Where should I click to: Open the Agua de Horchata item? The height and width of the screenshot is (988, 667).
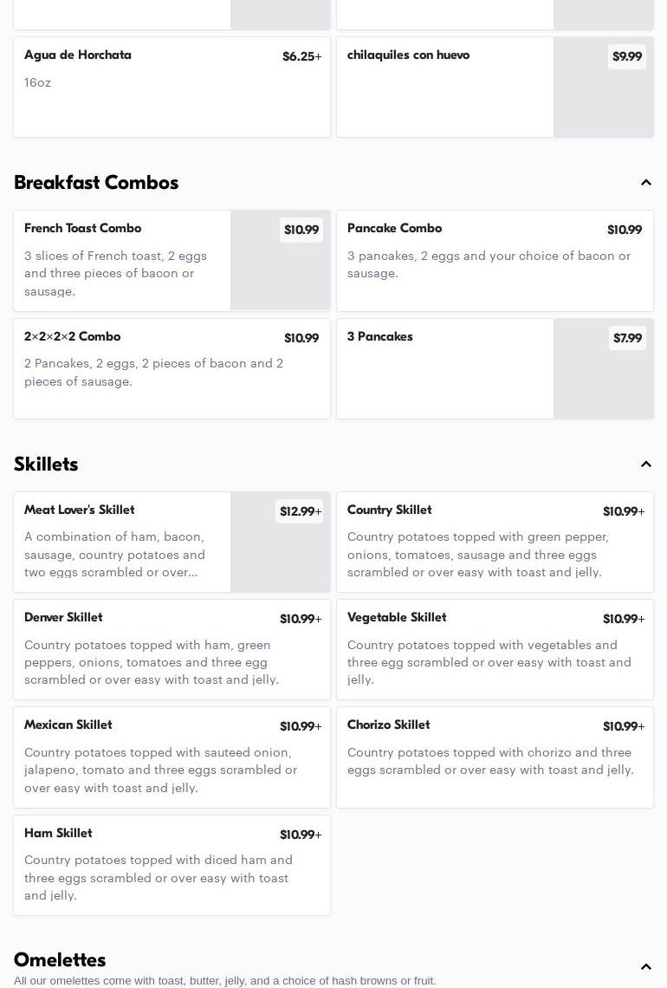pos(172,87)
